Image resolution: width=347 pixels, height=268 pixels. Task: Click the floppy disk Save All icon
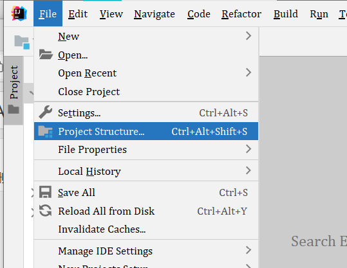[45, 192]
